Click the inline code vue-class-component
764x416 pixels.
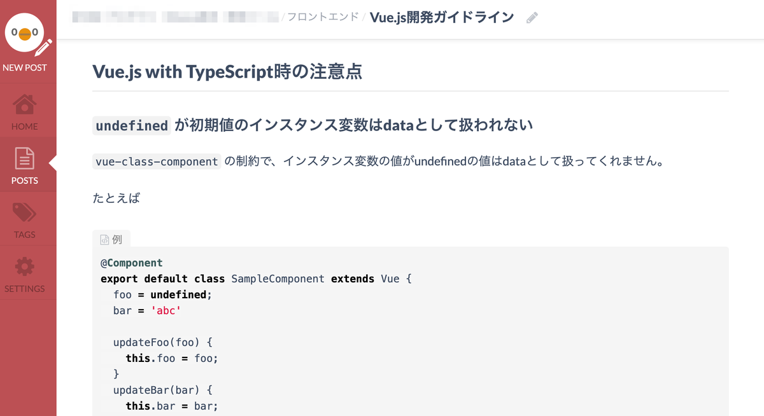pyautogui.click(x=157, y=162)
